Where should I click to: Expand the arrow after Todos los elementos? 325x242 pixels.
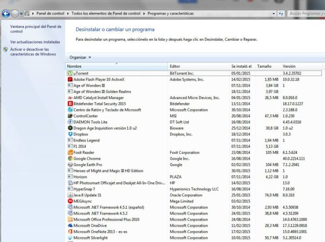(x=144, y=13)
